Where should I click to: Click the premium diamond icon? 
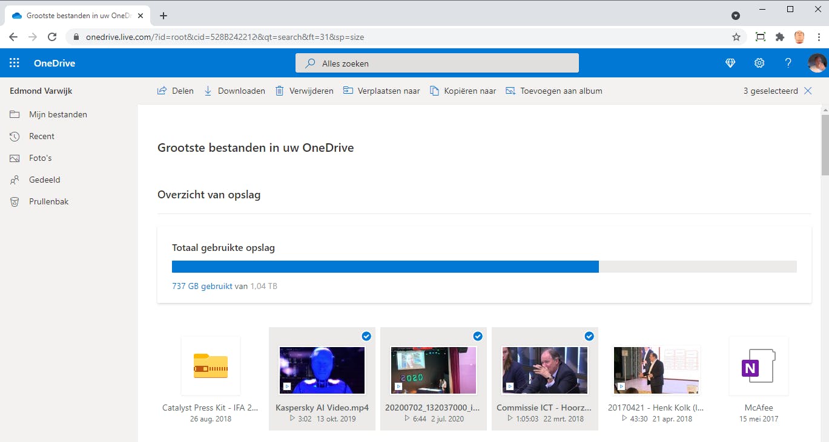click(730, 63)
